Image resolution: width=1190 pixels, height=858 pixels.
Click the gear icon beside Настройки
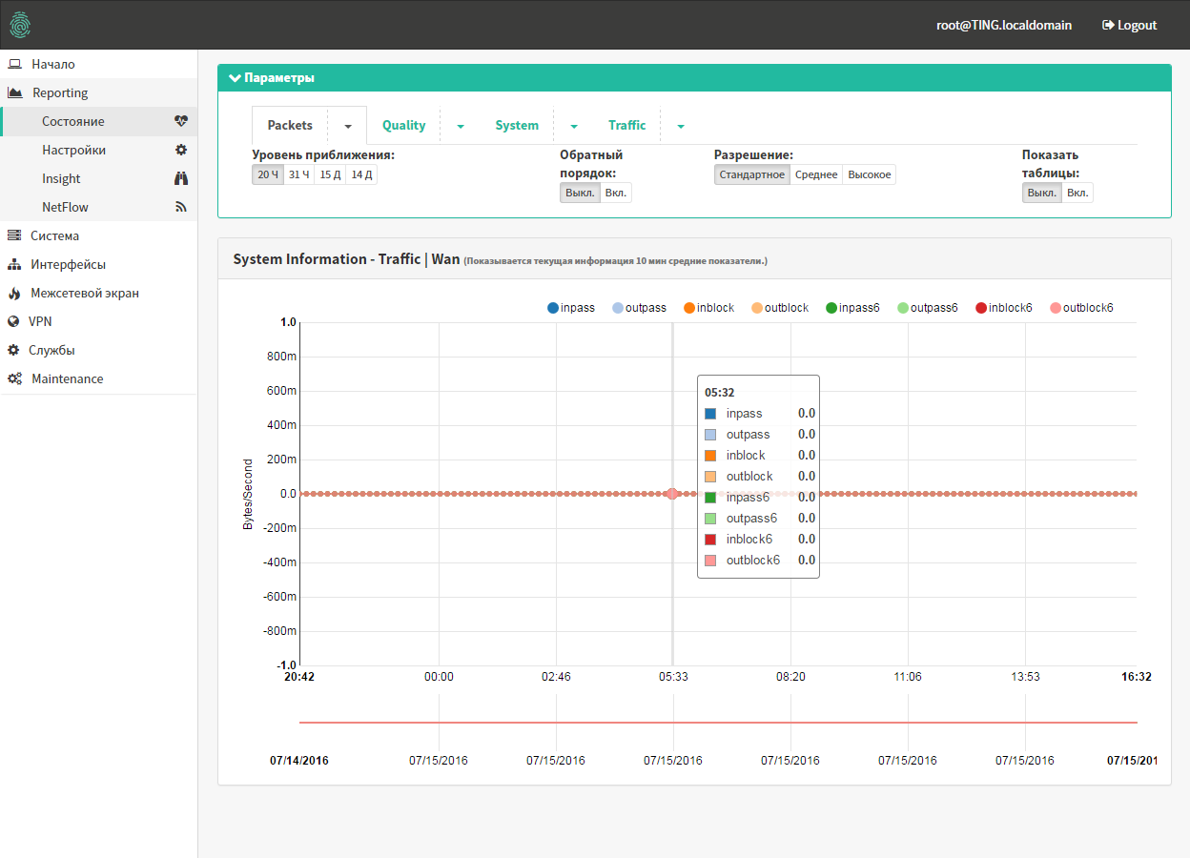tap(181, 150)
